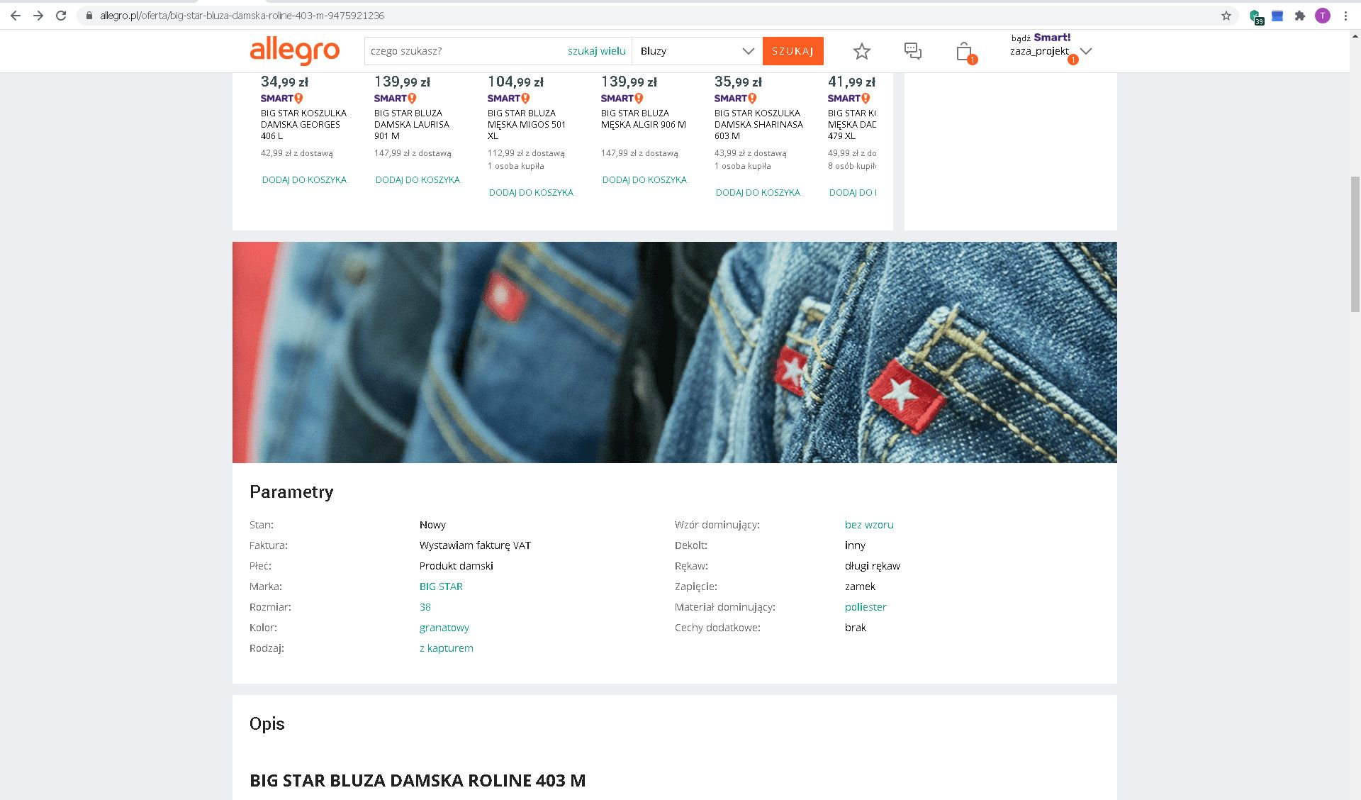The image size is (1361, 800).
Task: Click the 'z kapturem' parameter link
Action: pos(446,648)
